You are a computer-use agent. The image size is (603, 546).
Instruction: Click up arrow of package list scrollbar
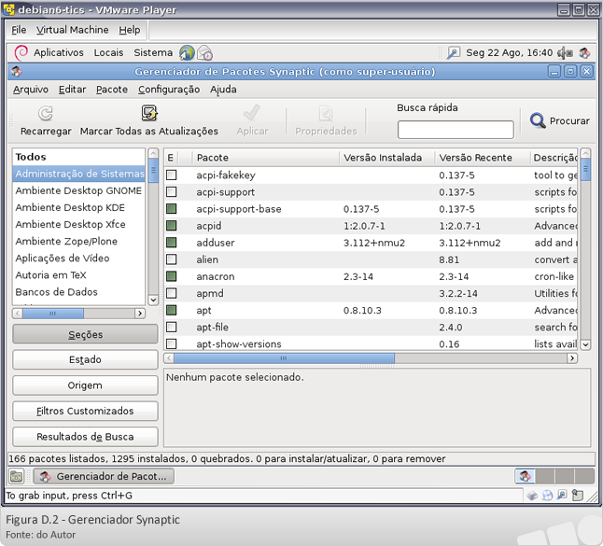pos(585,153)
